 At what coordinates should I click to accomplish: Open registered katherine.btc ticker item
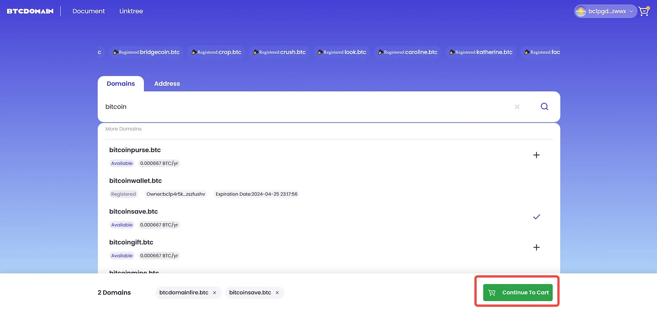[x=481, y=52]
